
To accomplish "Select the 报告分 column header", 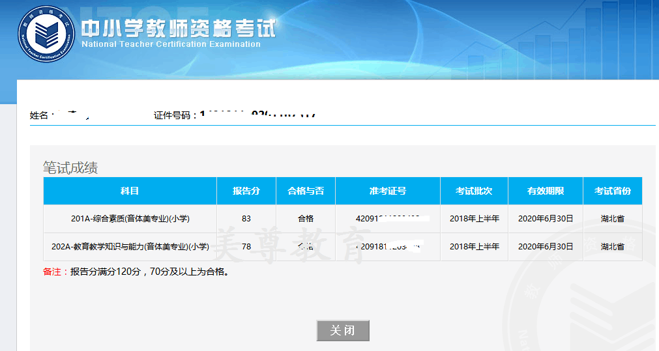I will [246, 191].
